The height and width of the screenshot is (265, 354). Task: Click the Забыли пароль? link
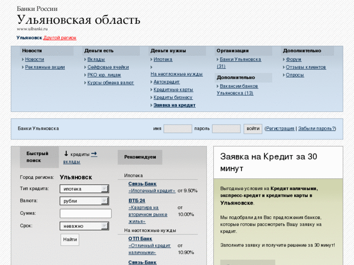pyautogui.click(x=317, y=129)
